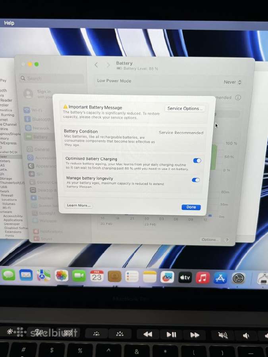Select Power in System Information list
The image size is (268, 357).
[x=4, y=156]
